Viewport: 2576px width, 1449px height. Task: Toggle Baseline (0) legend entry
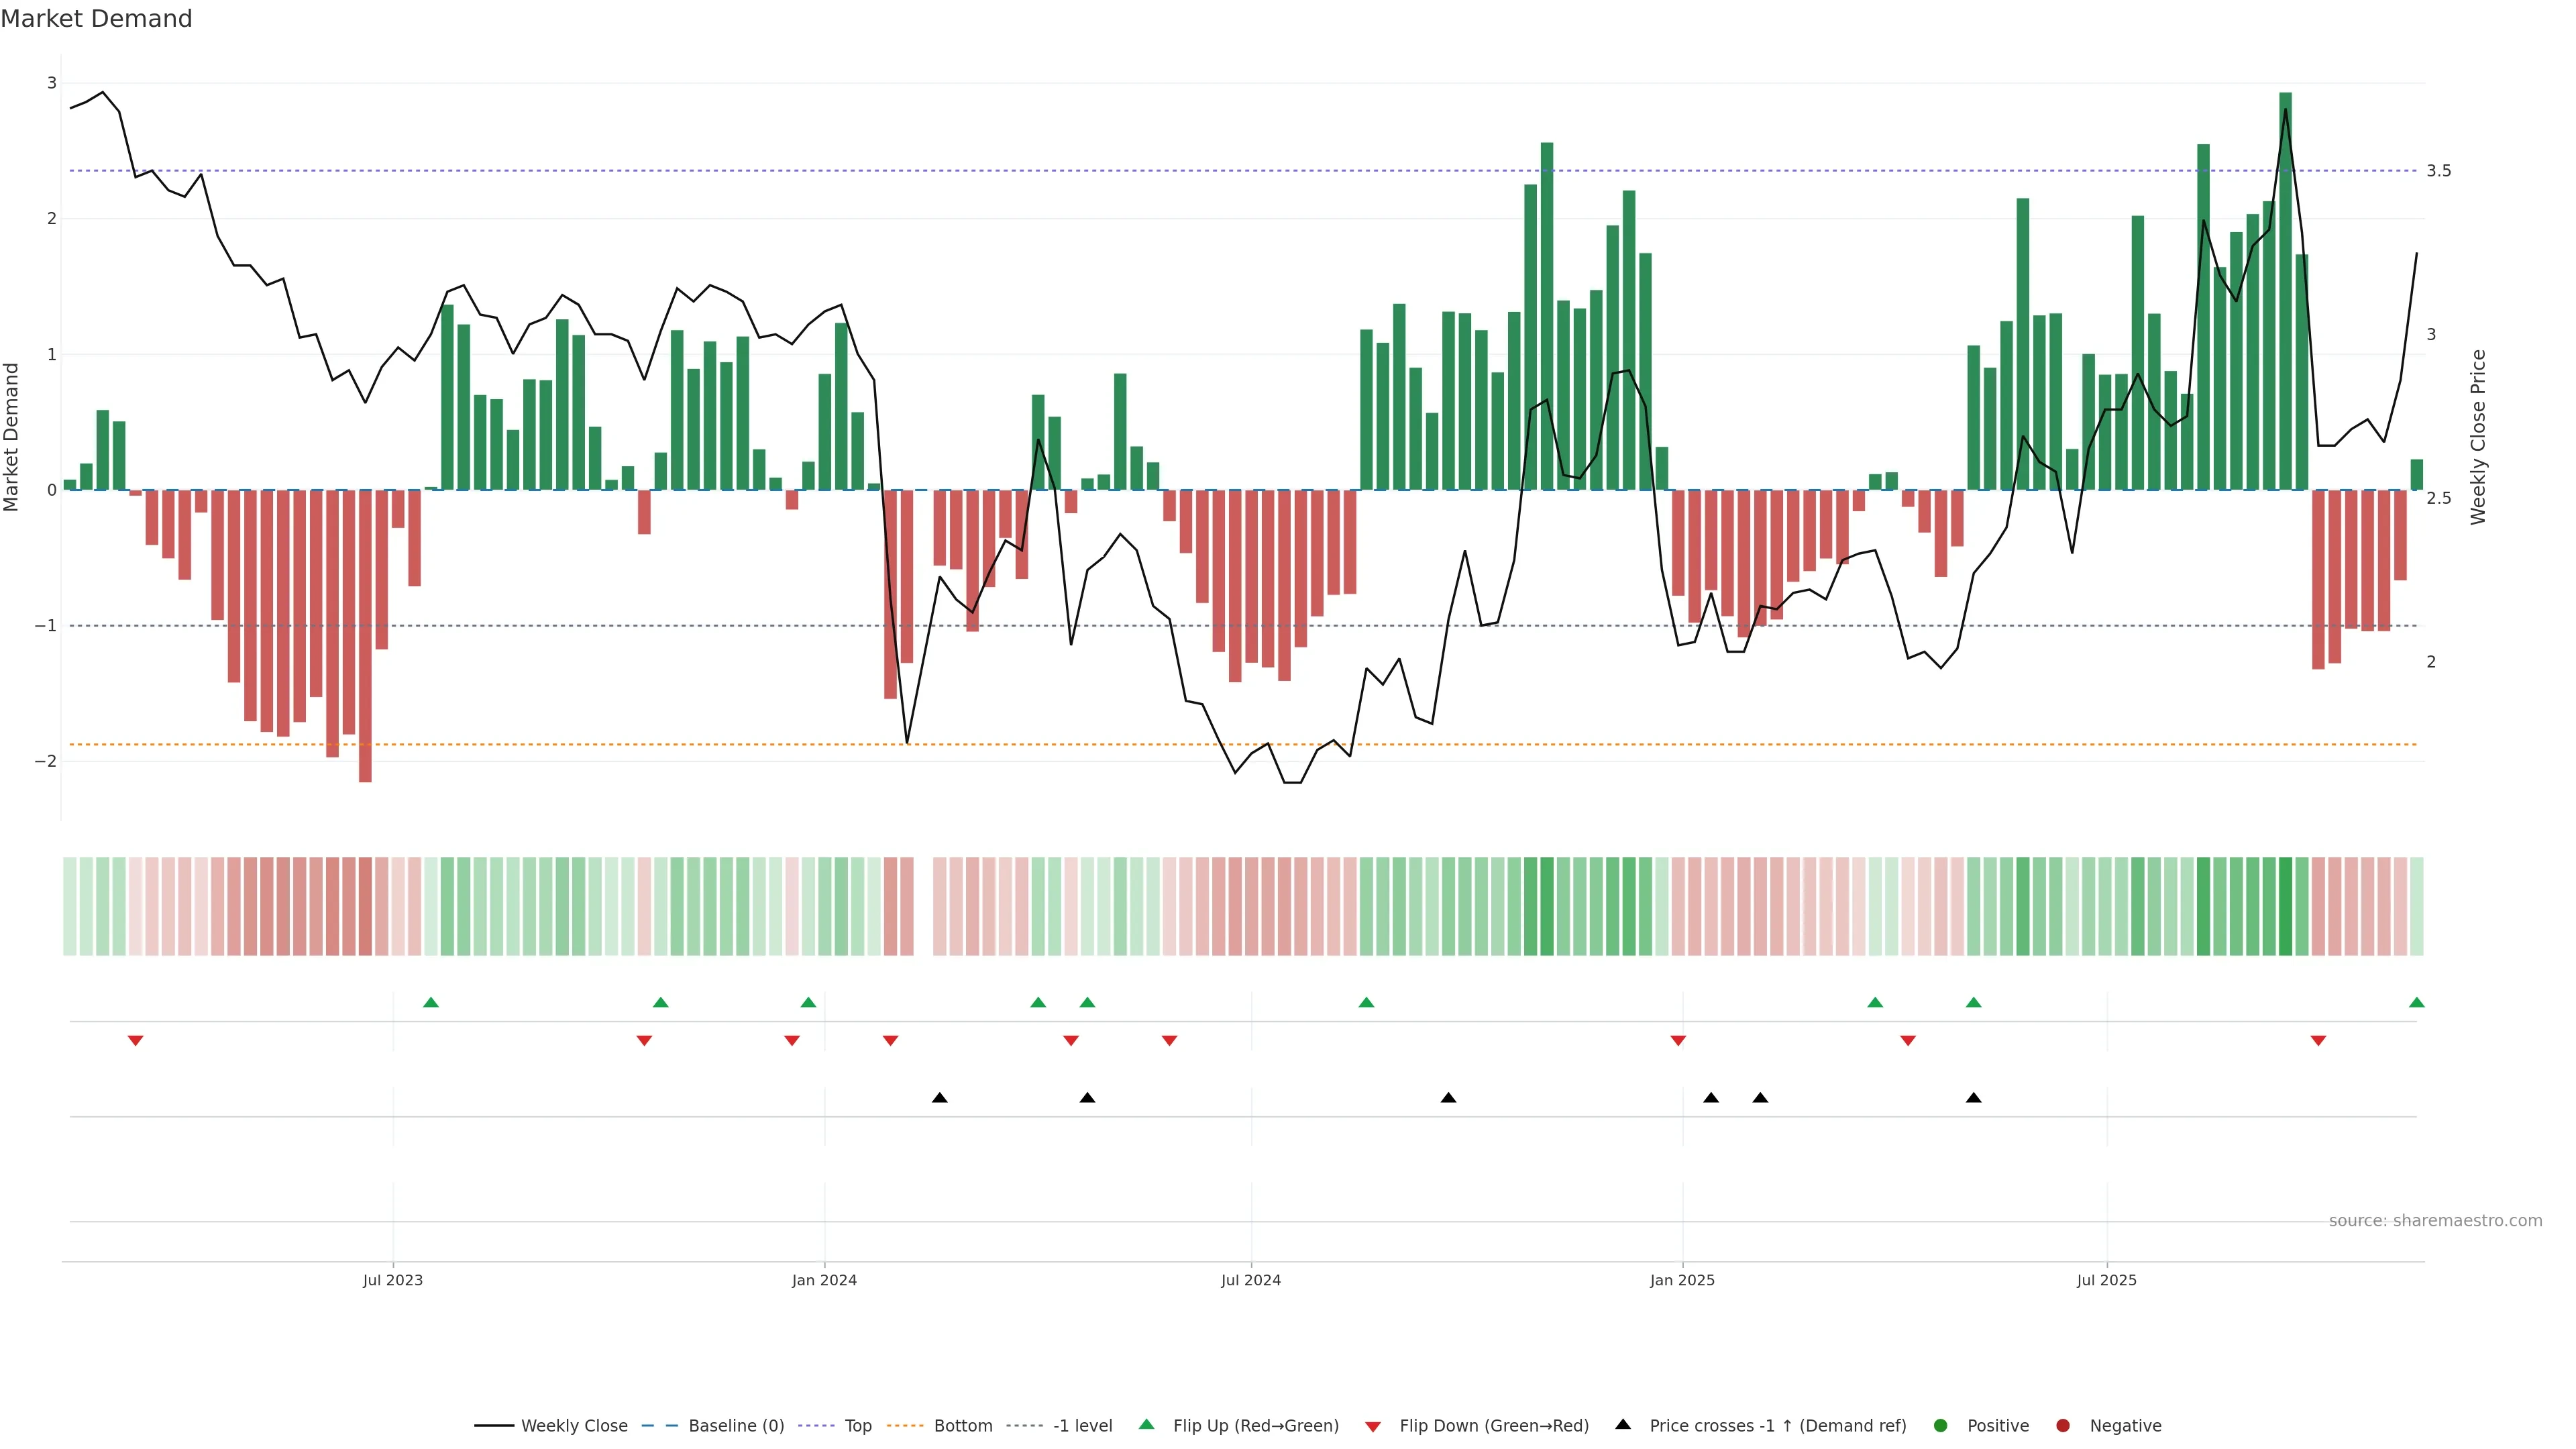[x=736, y=1425]
